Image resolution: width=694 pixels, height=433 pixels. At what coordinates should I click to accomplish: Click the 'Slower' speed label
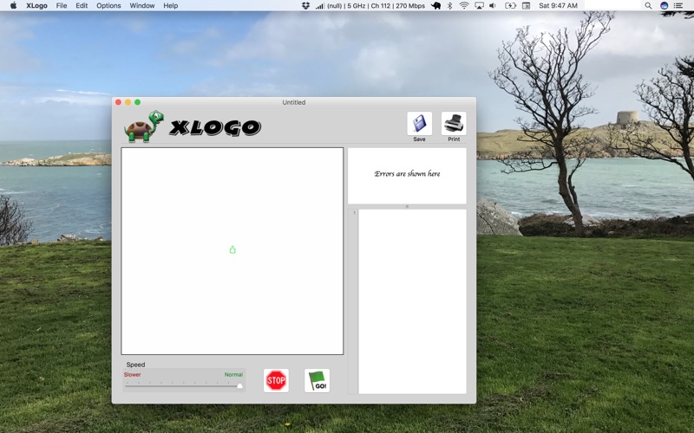coord(133,375)
